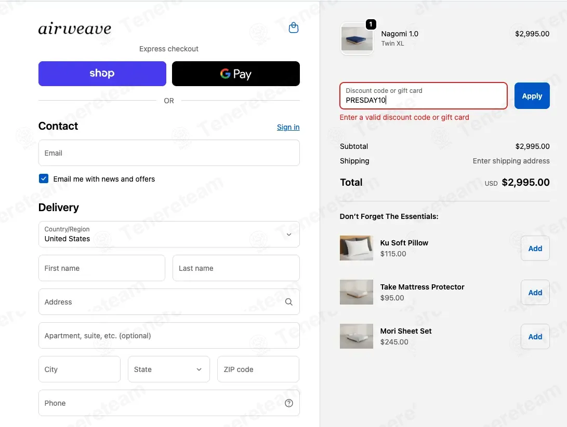Open the Nagomi 1.0 product thumbnail

pyautogui.click(x=357, y=38)
